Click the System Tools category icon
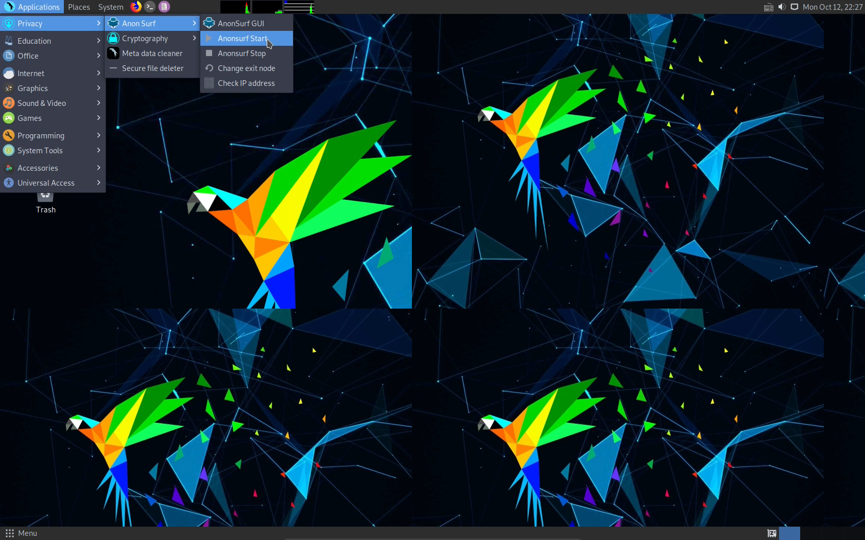 pos(9,150)
